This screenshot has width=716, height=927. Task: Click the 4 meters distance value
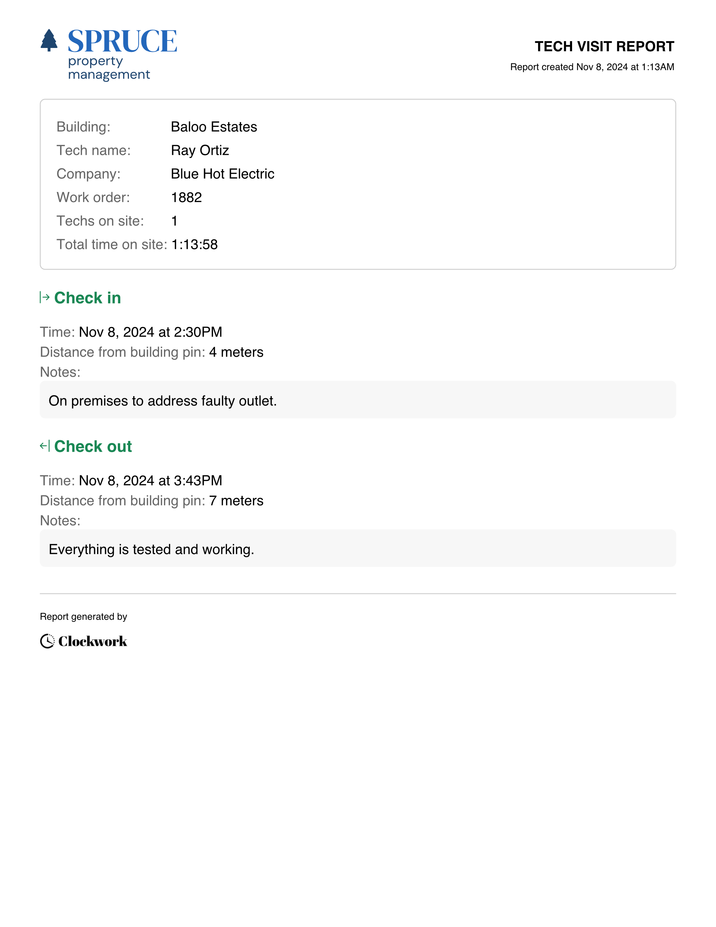[x=236, y=352]
